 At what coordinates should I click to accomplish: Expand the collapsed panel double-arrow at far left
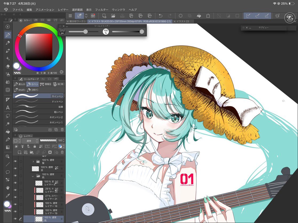[x=2, y=14]
